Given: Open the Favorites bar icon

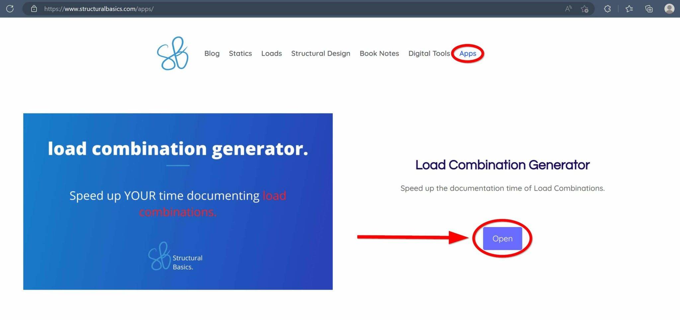Looking at the screenshot, I should click(629, 9).
